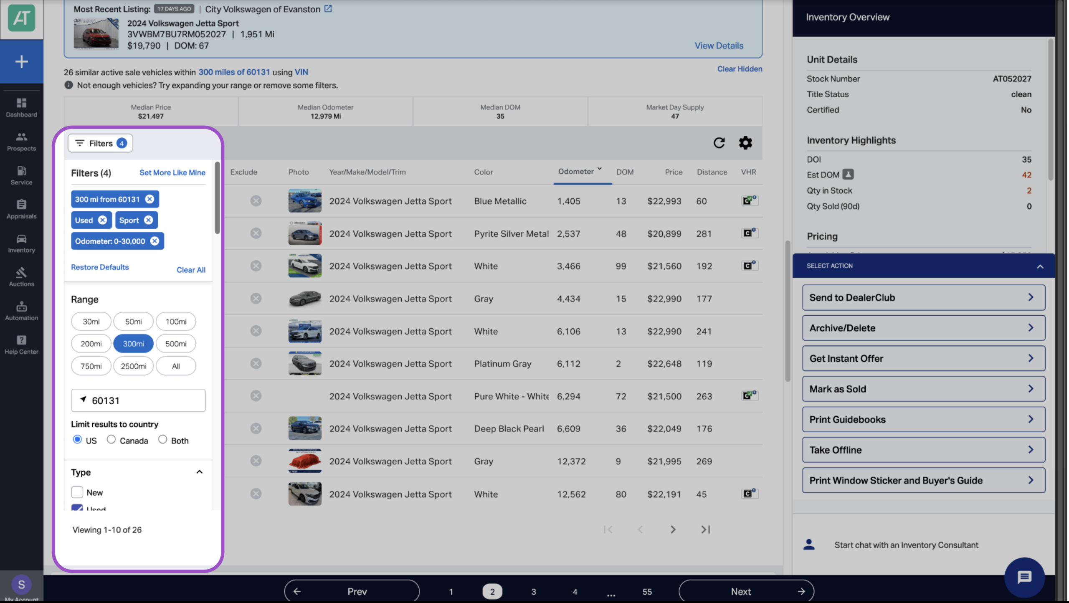Click View Details link

(719, 46)
